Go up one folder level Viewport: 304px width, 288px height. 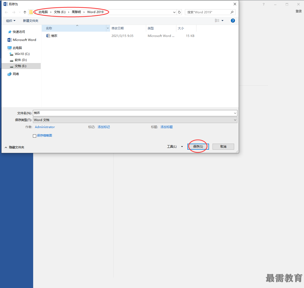[25, 12]
